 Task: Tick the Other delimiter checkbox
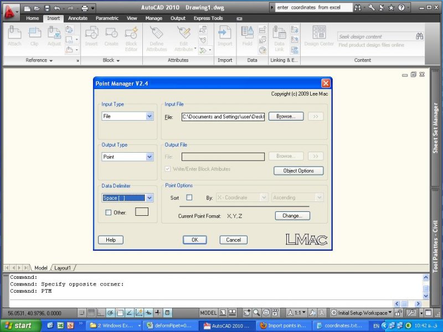coord(109,212)
